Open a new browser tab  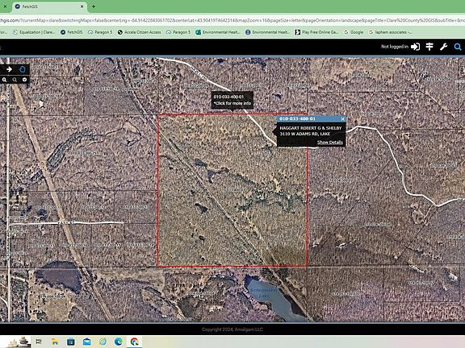(94, 6)
